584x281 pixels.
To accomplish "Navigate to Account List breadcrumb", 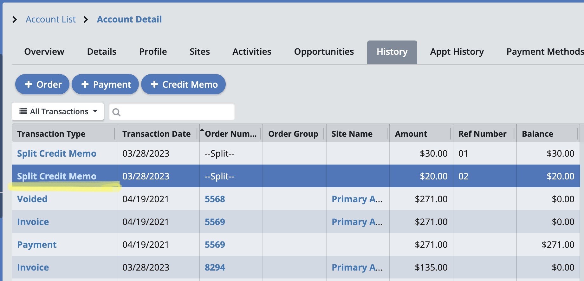I will 51,20.
